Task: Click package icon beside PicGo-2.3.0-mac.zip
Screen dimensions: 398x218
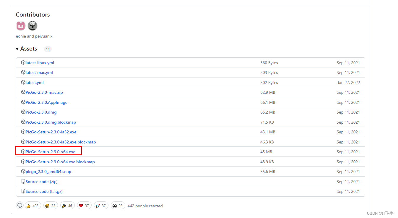Action: point(23,92)
